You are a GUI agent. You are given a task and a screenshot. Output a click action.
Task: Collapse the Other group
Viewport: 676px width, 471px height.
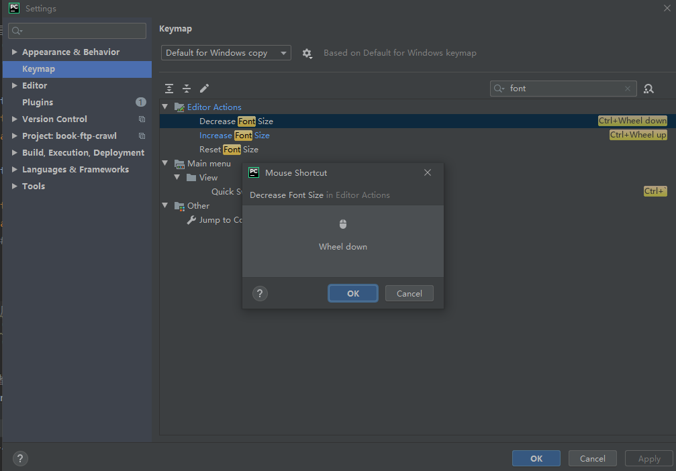[x=165, y=205]
